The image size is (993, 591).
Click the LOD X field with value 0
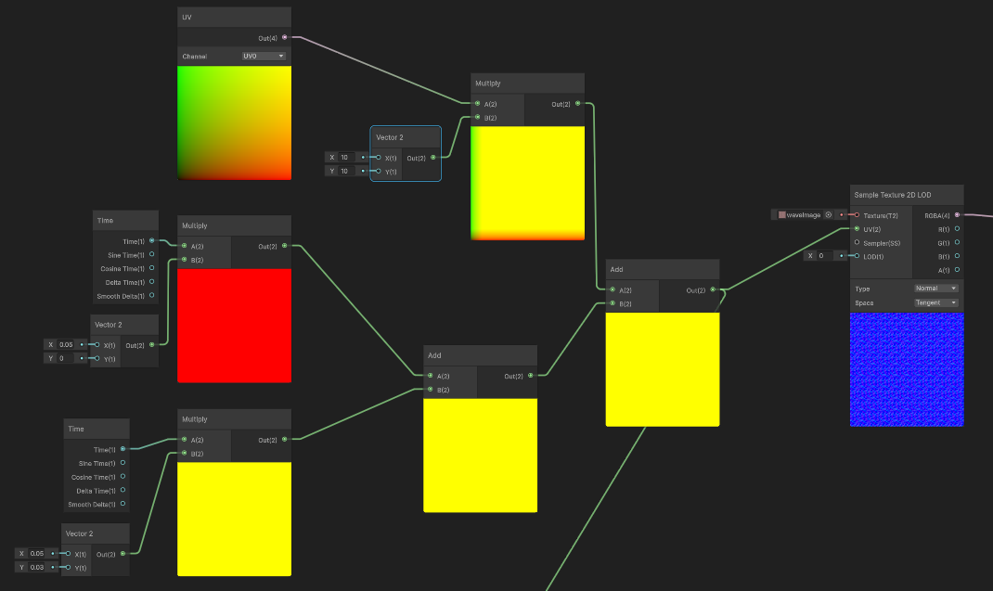(826, 256)
